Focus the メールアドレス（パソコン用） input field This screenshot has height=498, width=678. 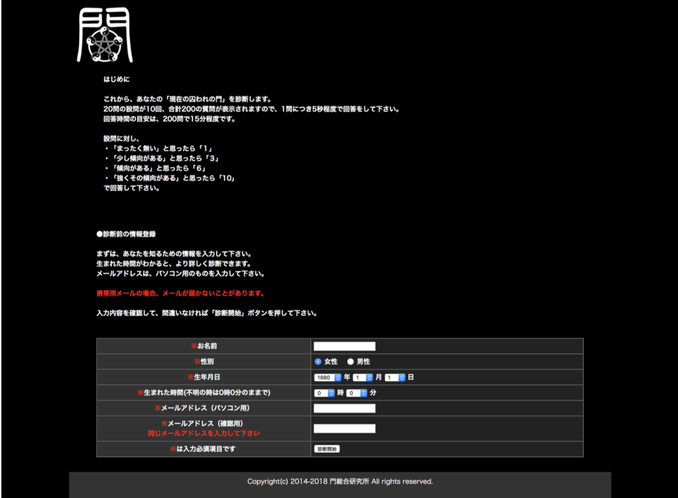tap(344, 408)
